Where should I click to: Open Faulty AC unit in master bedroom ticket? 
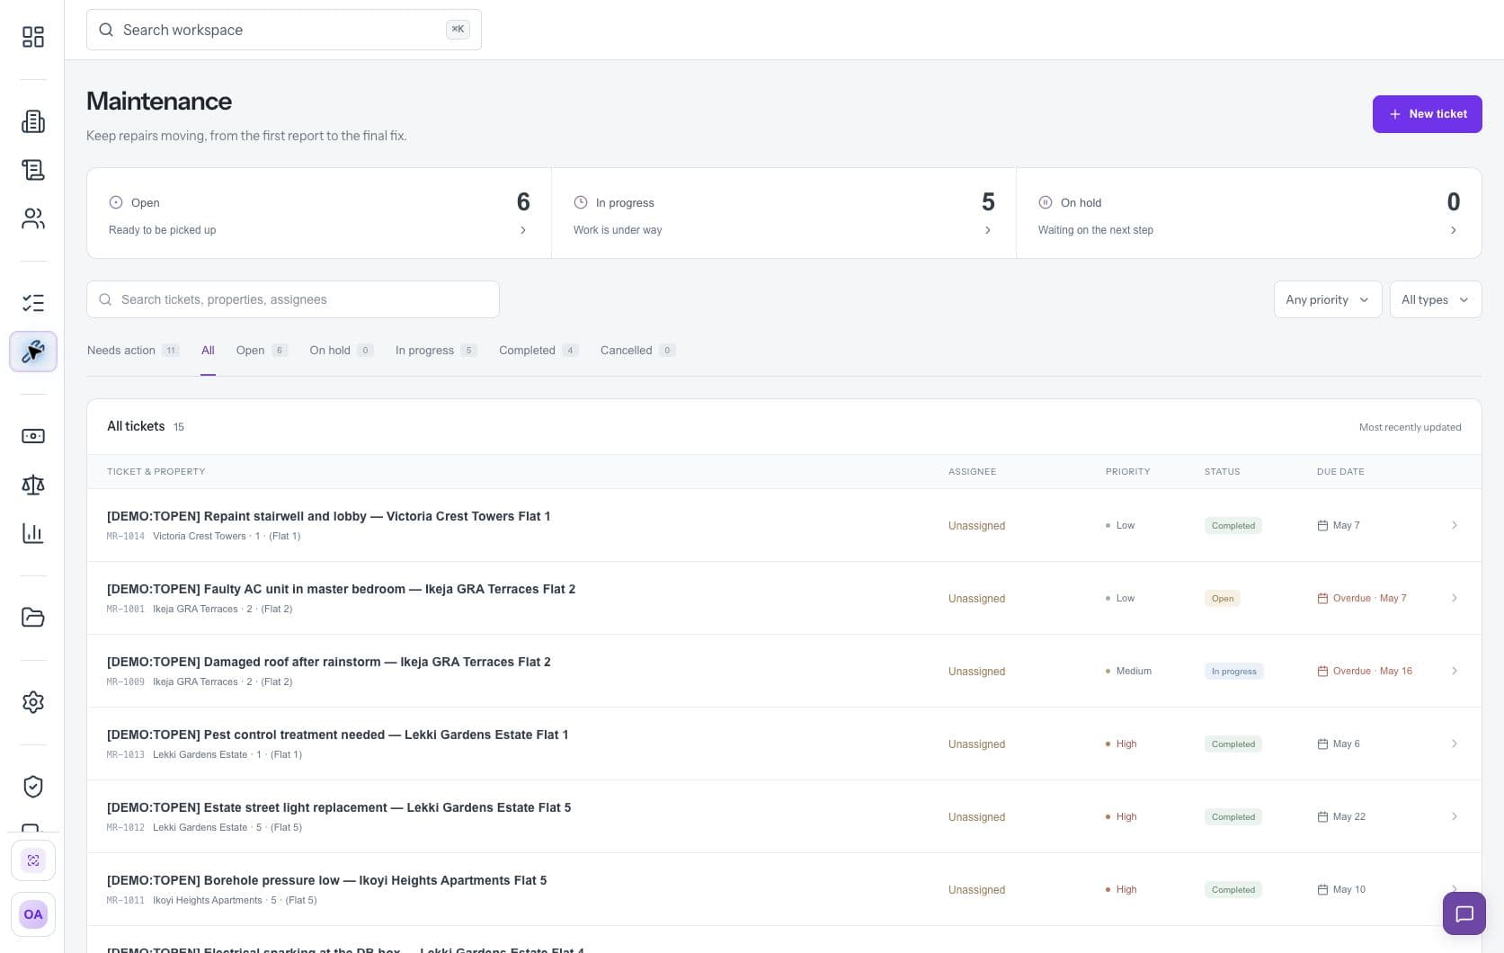click(341, 589)
